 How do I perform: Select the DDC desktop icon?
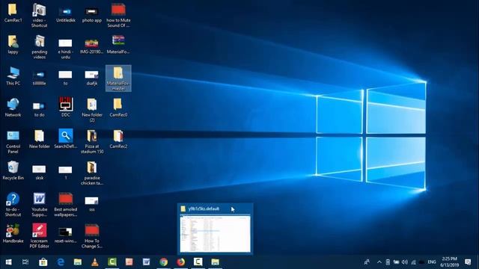(66, 107)
